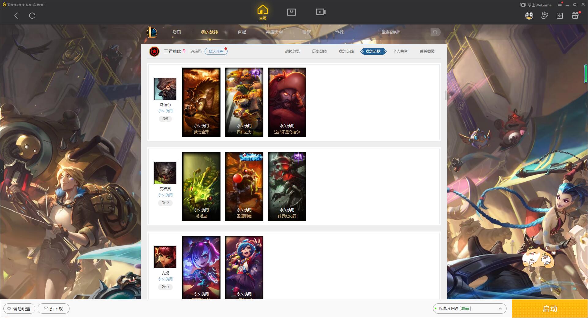Open the main menu hamburger icon
Image resolution: width=588 pixels, height=318 pixels.
pyautogui.click(x=560, y=5)
